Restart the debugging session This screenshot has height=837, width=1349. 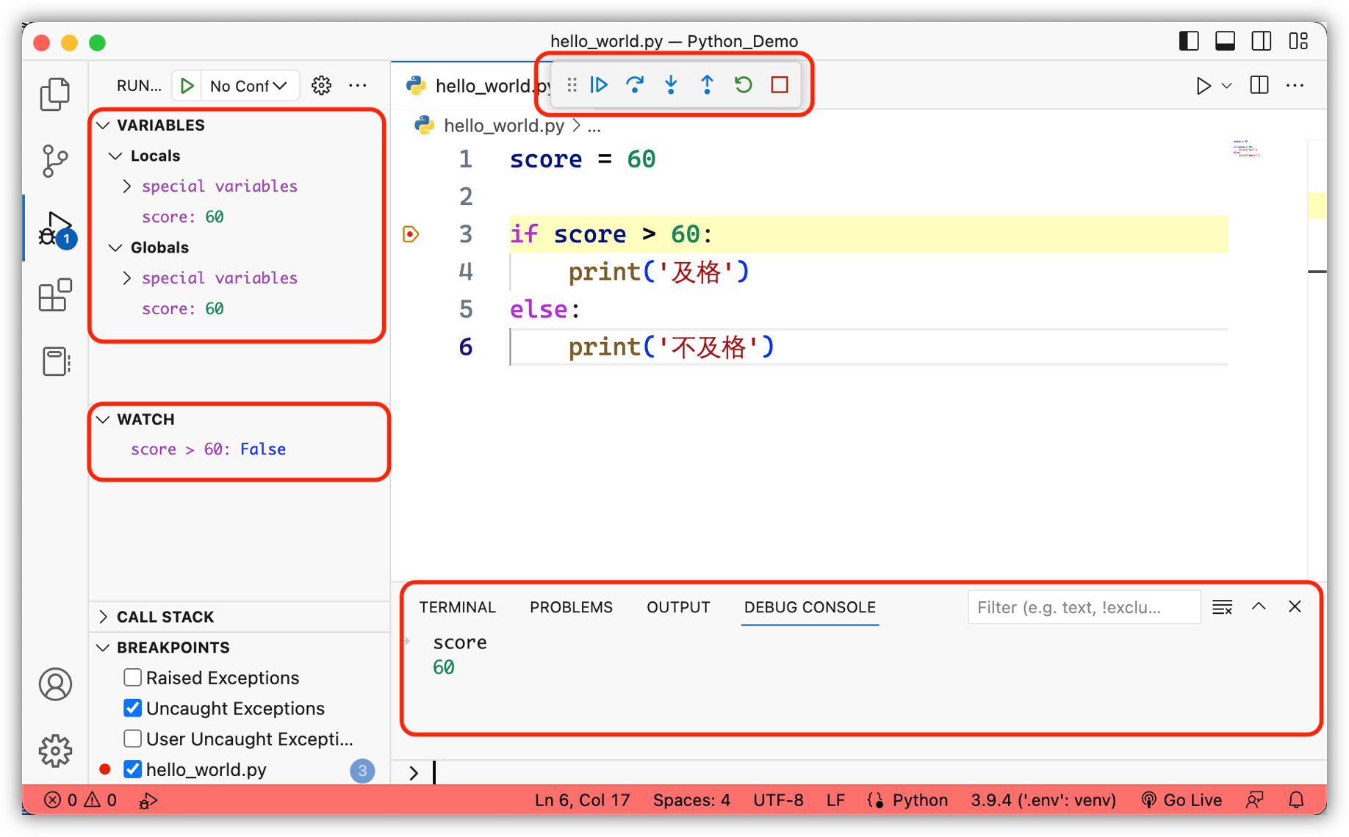click(743, 85)
